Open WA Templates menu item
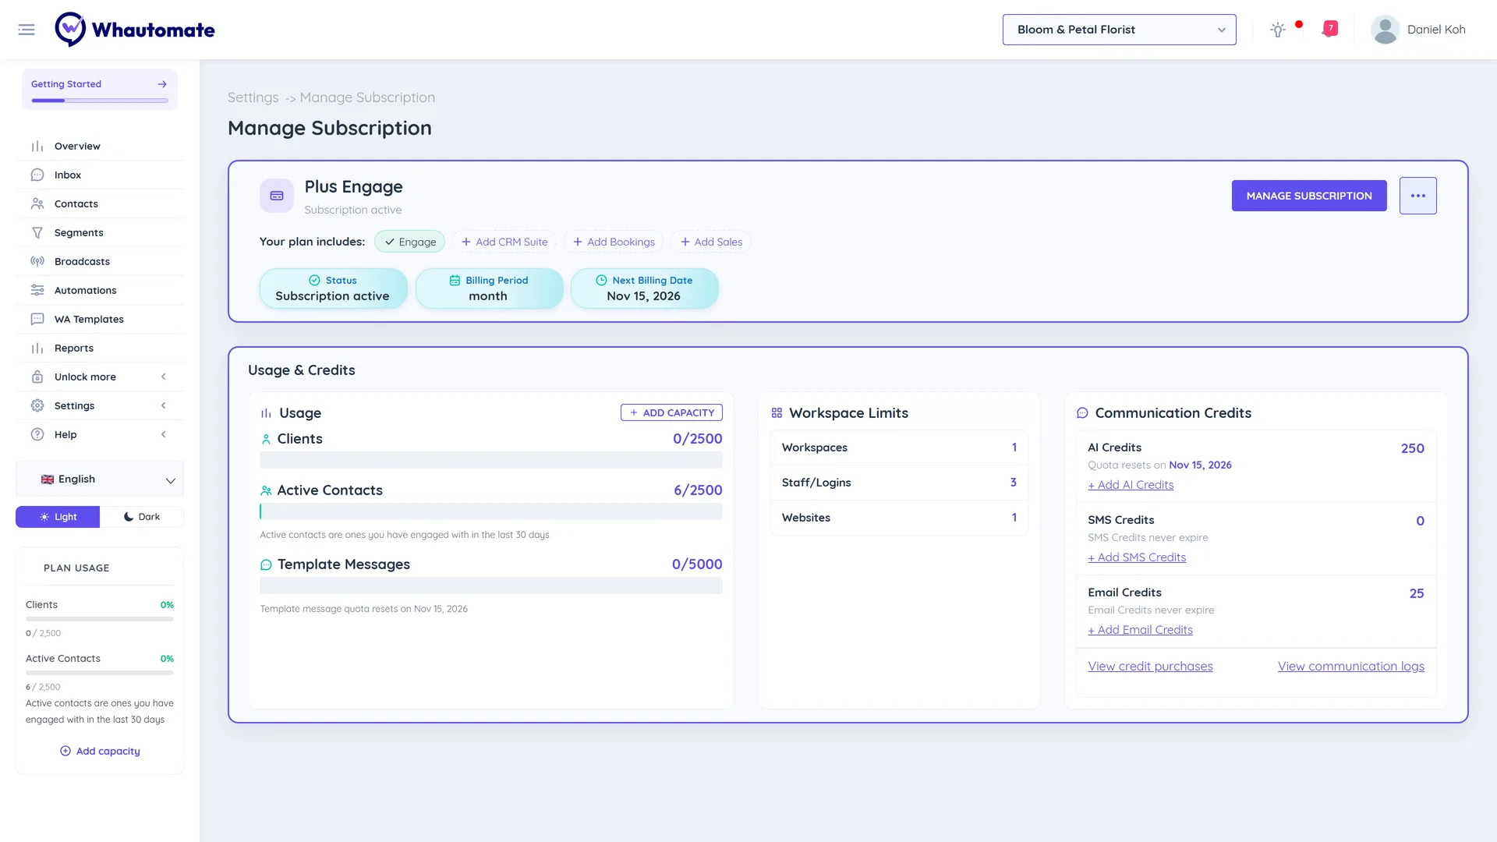Image resolution: width=1497 pixels, height=842 pixels. click(100, 320)
